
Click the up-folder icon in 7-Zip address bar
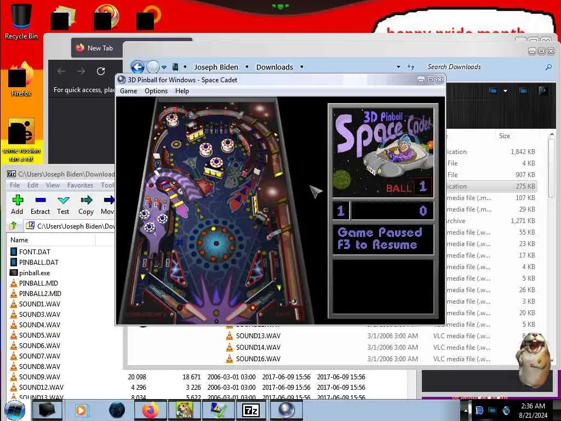click(x=13, y=226)
